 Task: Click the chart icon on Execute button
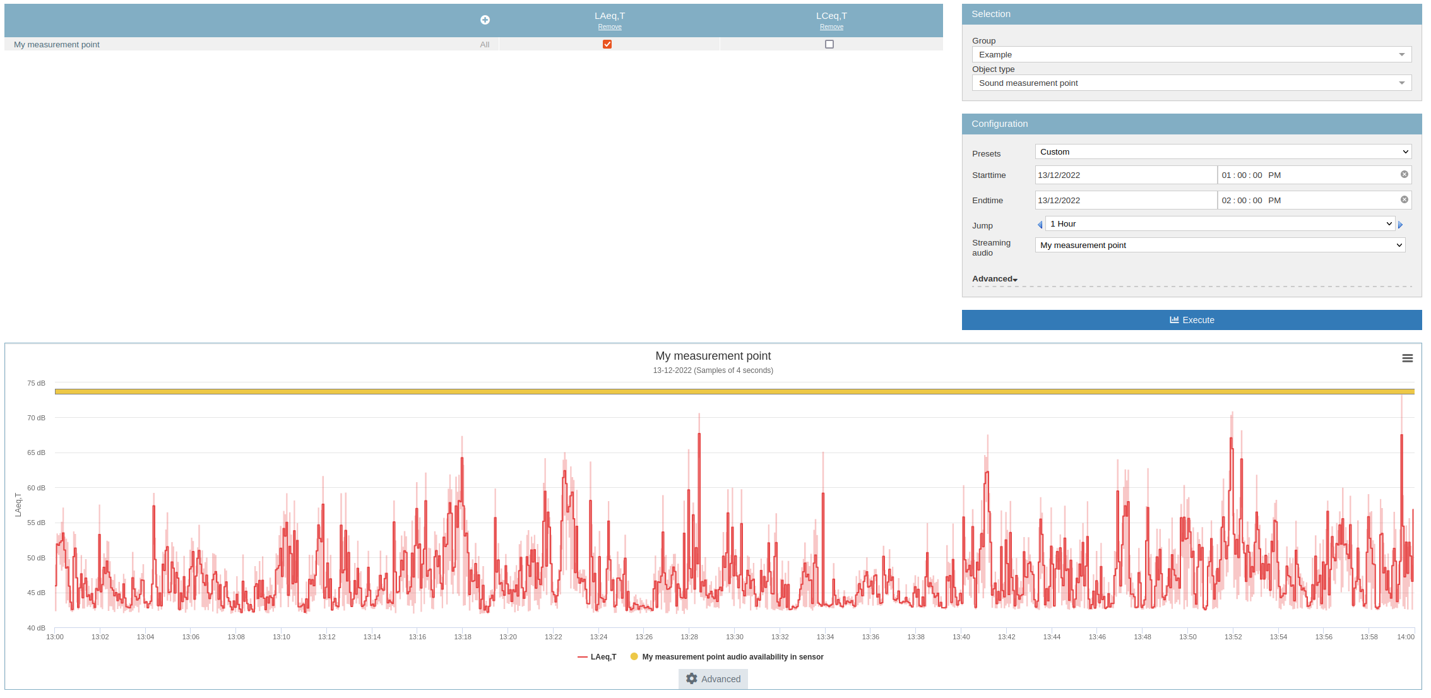1174,320
